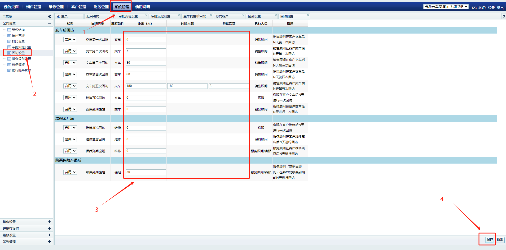
Task: Click distance field for 交车第二次回访
Action: 146,51
